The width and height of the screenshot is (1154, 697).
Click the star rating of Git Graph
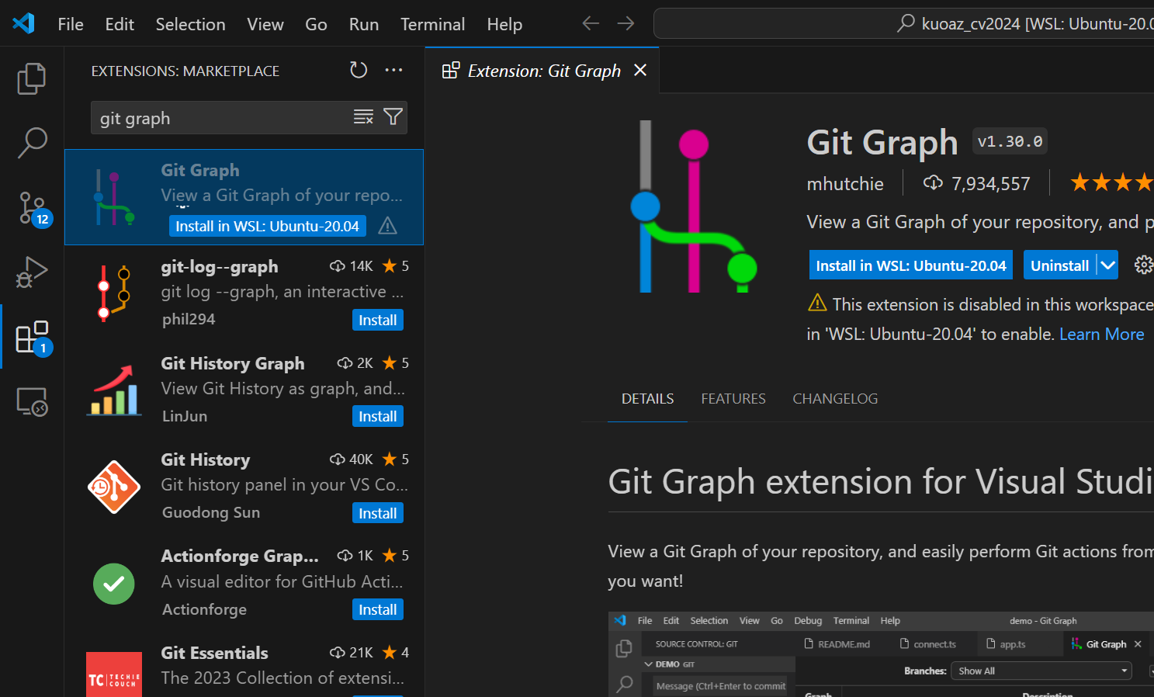(1112, 183)
